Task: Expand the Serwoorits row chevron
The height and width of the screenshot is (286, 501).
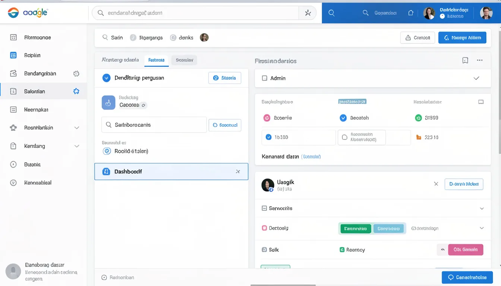Action: (482, 209)
